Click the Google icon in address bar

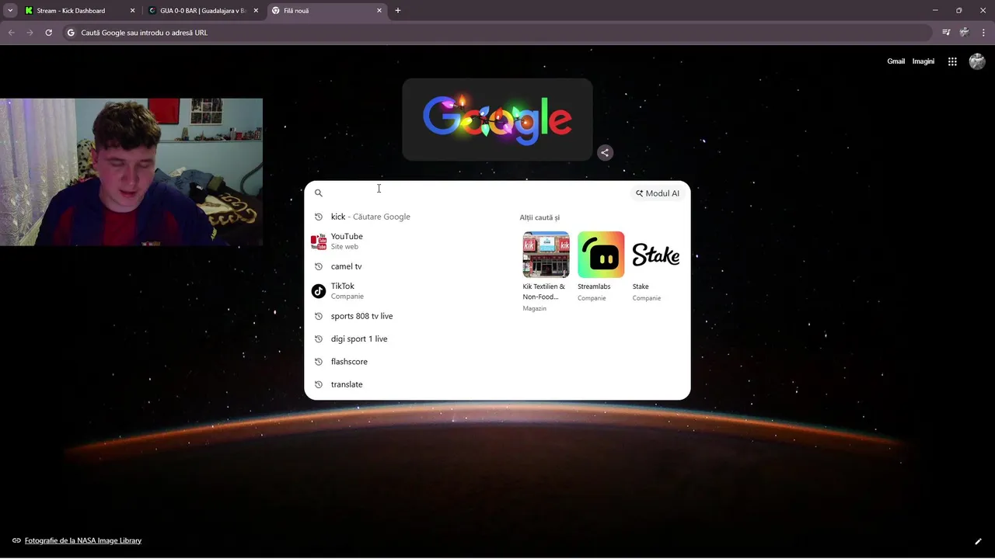(71, 33)
